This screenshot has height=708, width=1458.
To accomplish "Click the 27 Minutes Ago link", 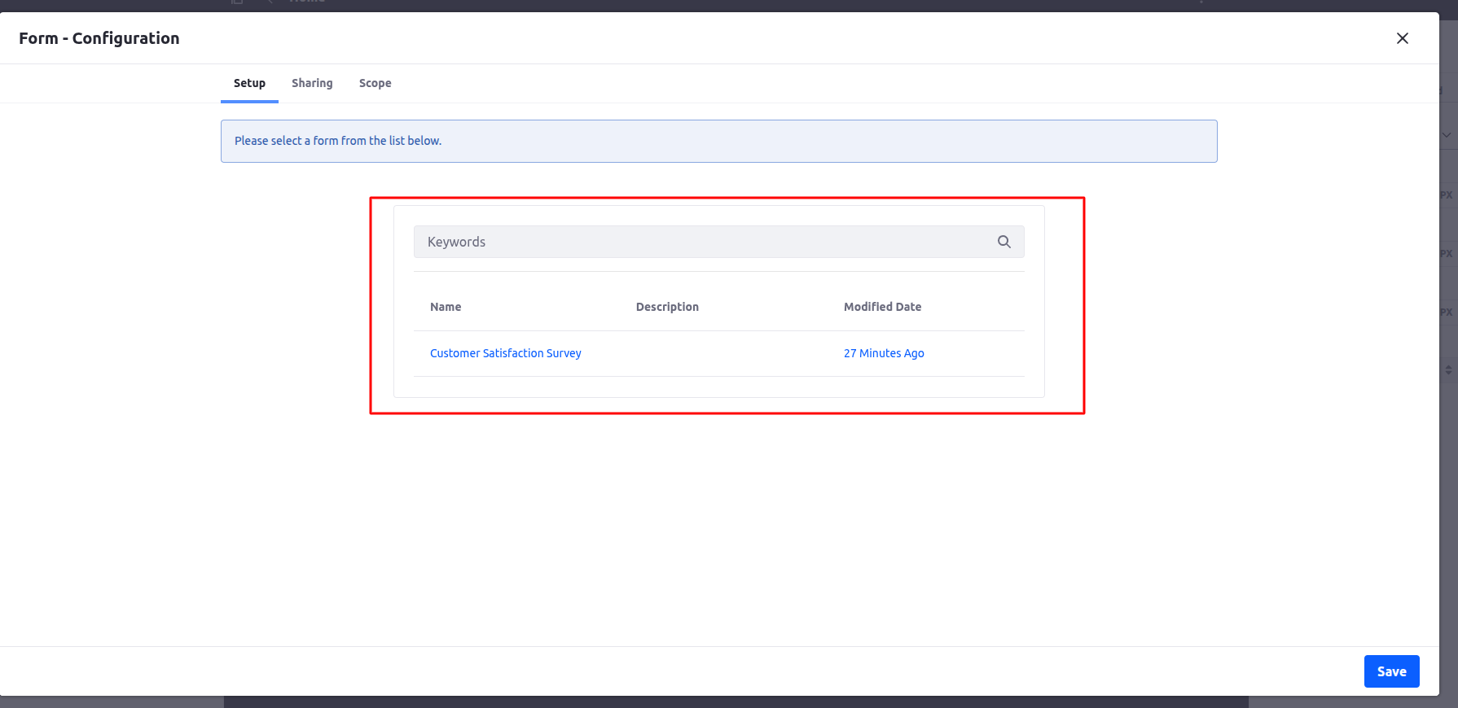I will tap(884, 353).
